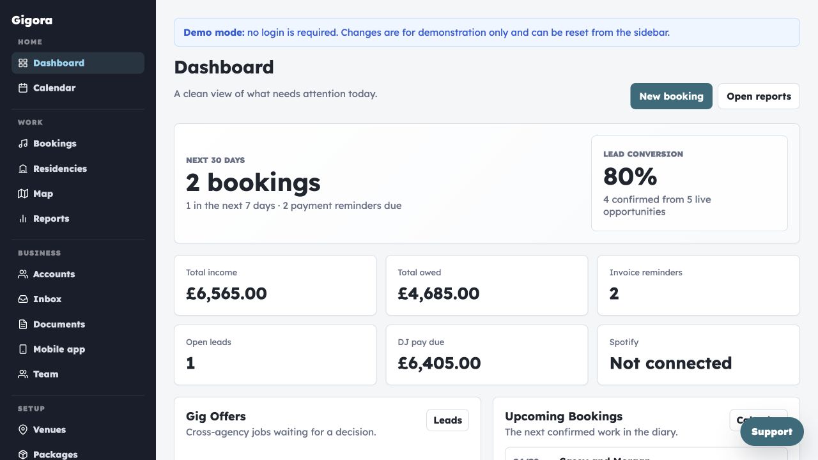
Task: Click the Demo mode notice banner
Action: click(x=487, y=32)
